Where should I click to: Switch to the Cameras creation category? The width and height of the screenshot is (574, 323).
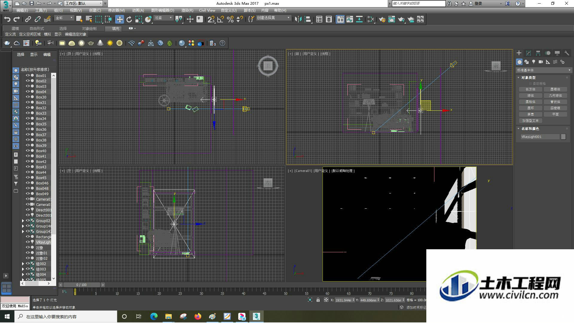tap(541, 62)
